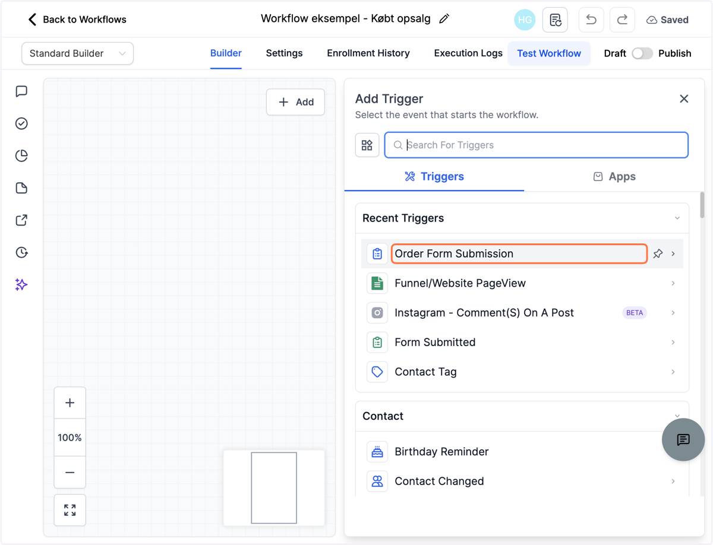
Task: Zoom in on the canvas
Action: click(x=70, y=403)
